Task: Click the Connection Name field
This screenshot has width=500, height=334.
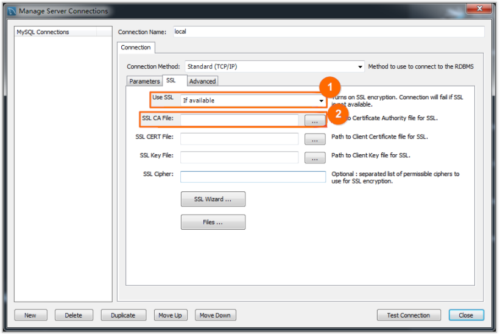Action: coord(329,32)
